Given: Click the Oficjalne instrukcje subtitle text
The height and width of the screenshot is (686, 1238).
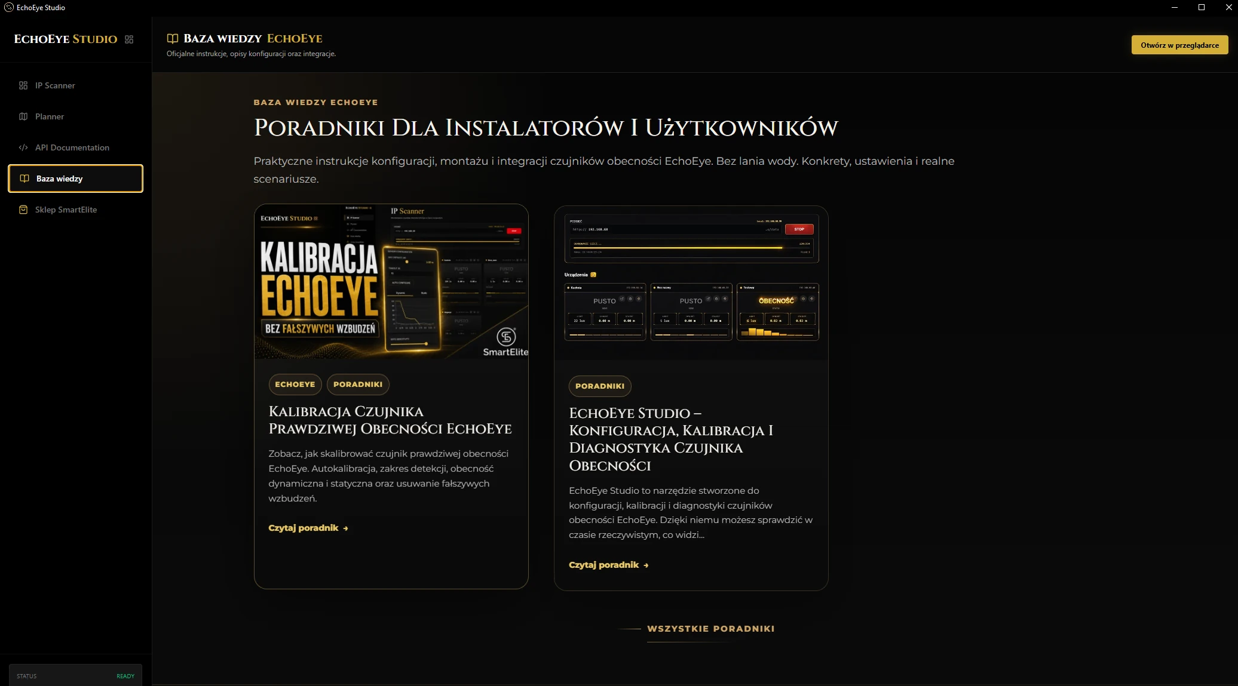Looking at the screenshot, I should click(251, 54).
